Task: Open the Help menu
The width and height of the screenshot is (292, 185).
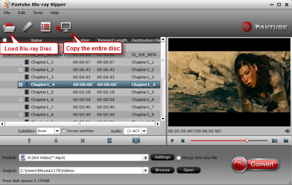Action: pos(55,13)
